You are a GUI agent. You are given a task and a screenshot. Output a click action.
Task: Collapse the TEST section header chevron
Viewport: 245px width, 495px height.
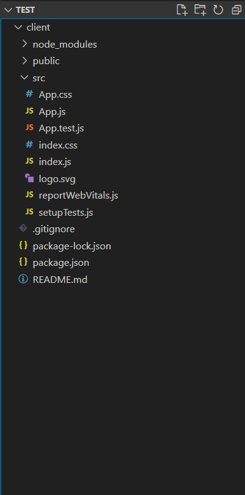pyautogui.click(x=8, y=10)
